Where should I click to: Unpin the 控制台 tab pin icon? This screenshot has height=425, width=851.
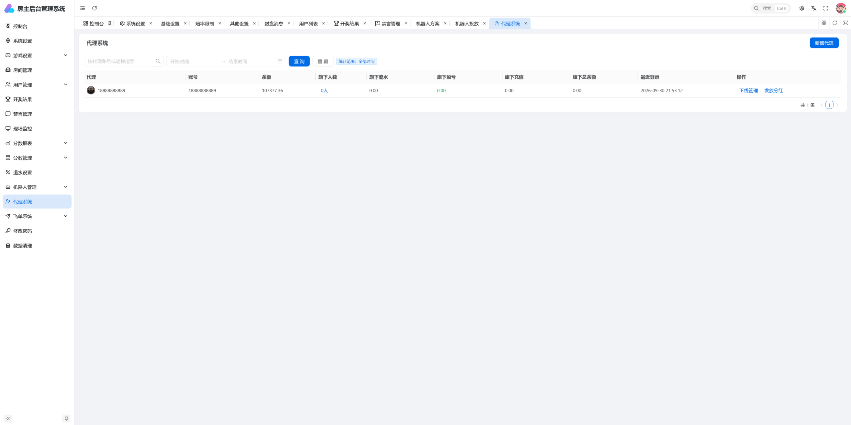click(110, 23)
